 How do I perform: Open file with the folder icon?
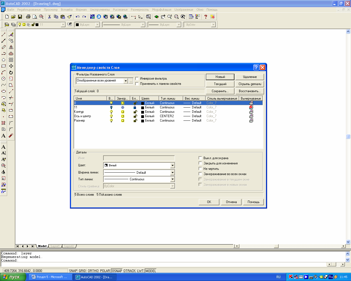[x=13, y=17]
